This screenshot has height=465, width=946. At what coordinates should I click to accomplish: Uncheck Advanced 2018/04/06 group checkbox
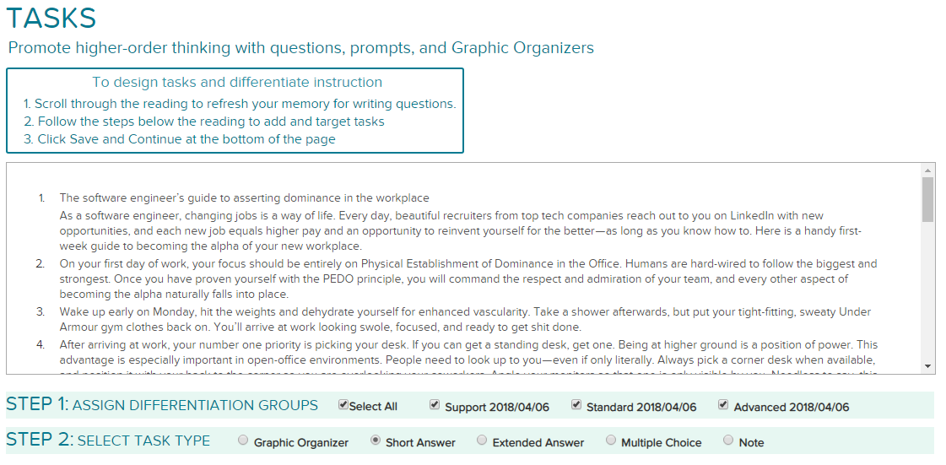pyautogui.click(x=723, y=405)
